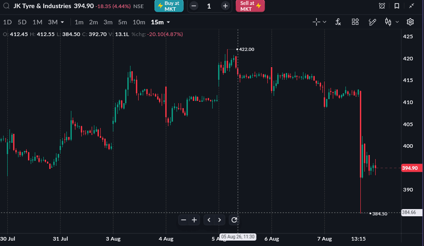Select the 1M range

click(x=37, y=22)
